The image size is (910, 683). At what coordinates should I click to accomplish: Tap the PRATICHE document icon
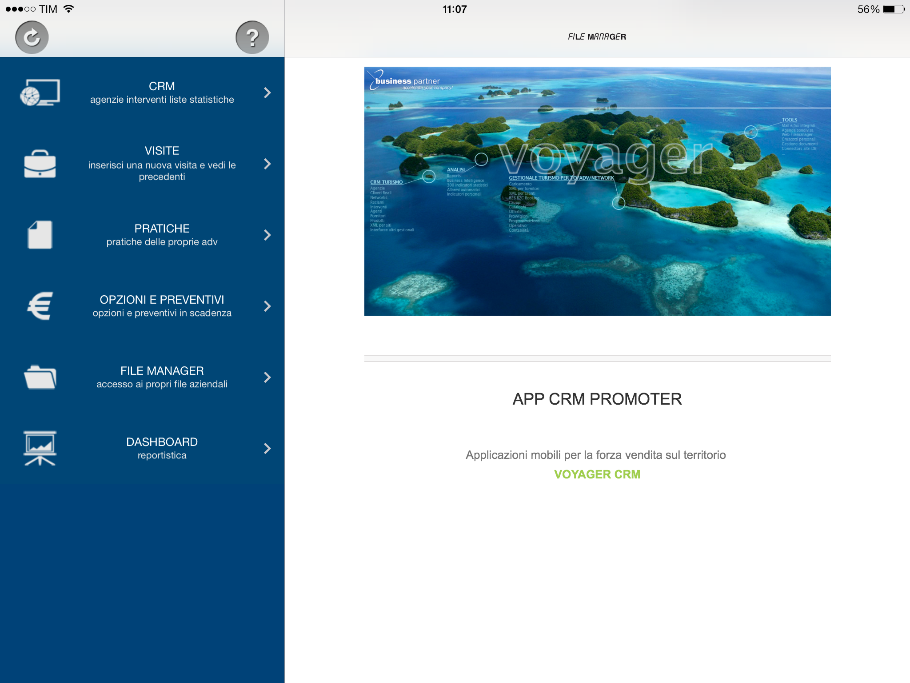coord(40,235)
